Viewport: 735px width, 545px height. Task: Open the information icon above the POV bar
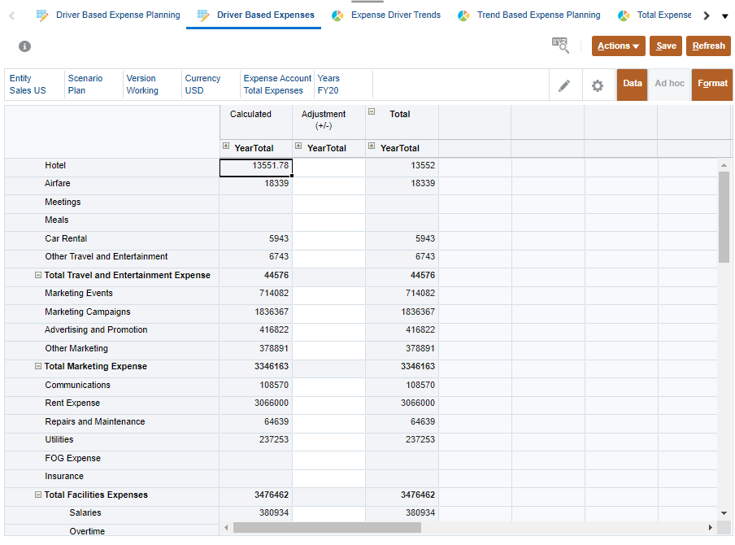(24, 46)
